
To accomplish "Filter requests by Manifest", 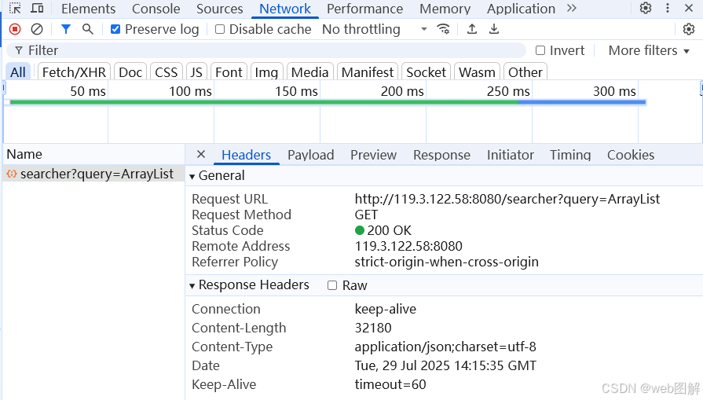I will [368, 72].
